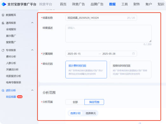The width and height of the screenshot is (166, 124).
Task: Open the 品牌广告 top menu
Action: tap(97, 4)
